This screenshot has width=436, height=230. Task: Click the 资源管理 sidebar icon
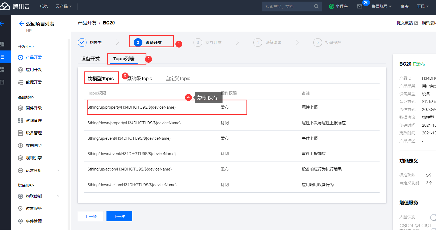20,120
